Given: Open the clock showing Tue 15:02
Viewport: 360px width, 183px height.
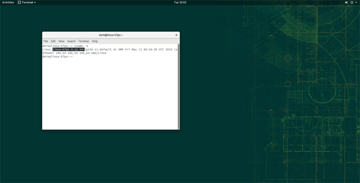Looking at the screenshot, I should 180,2.
